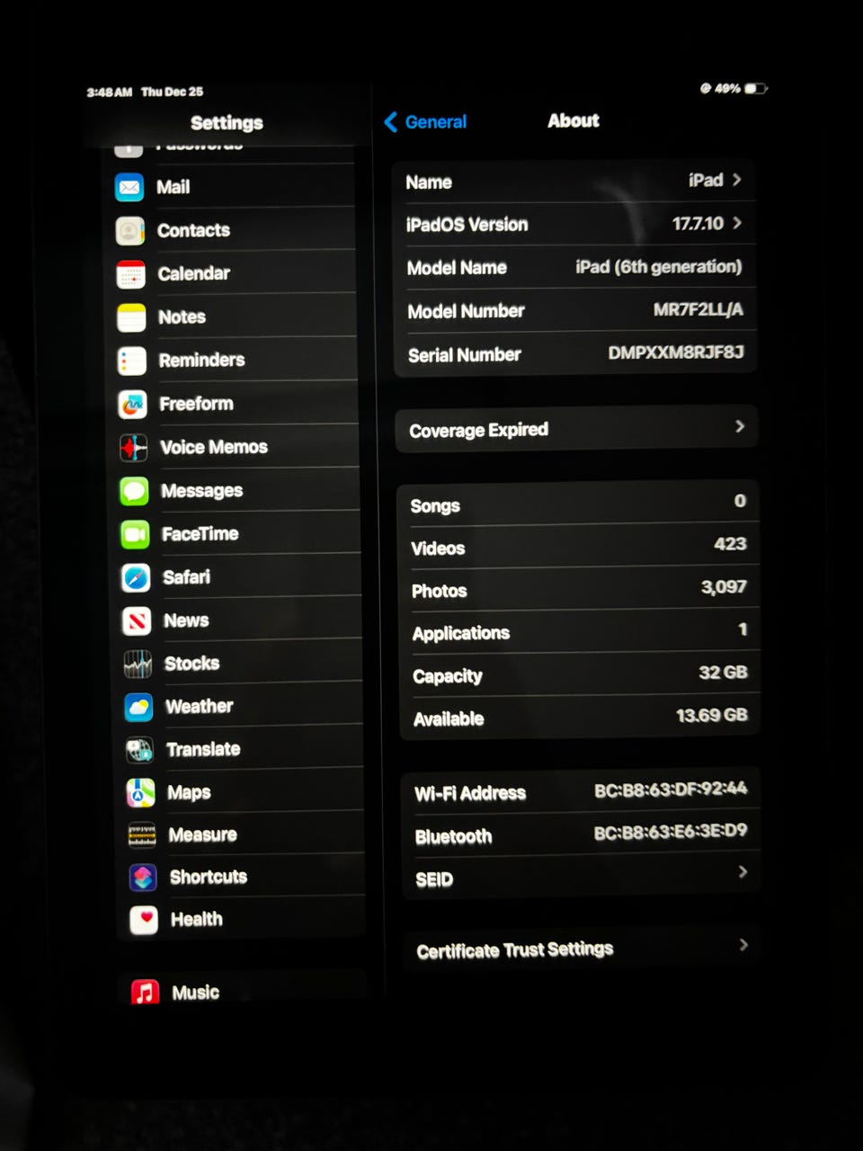Tap the Settings sidebar title

pyautogui.click(x=227, y=122)
